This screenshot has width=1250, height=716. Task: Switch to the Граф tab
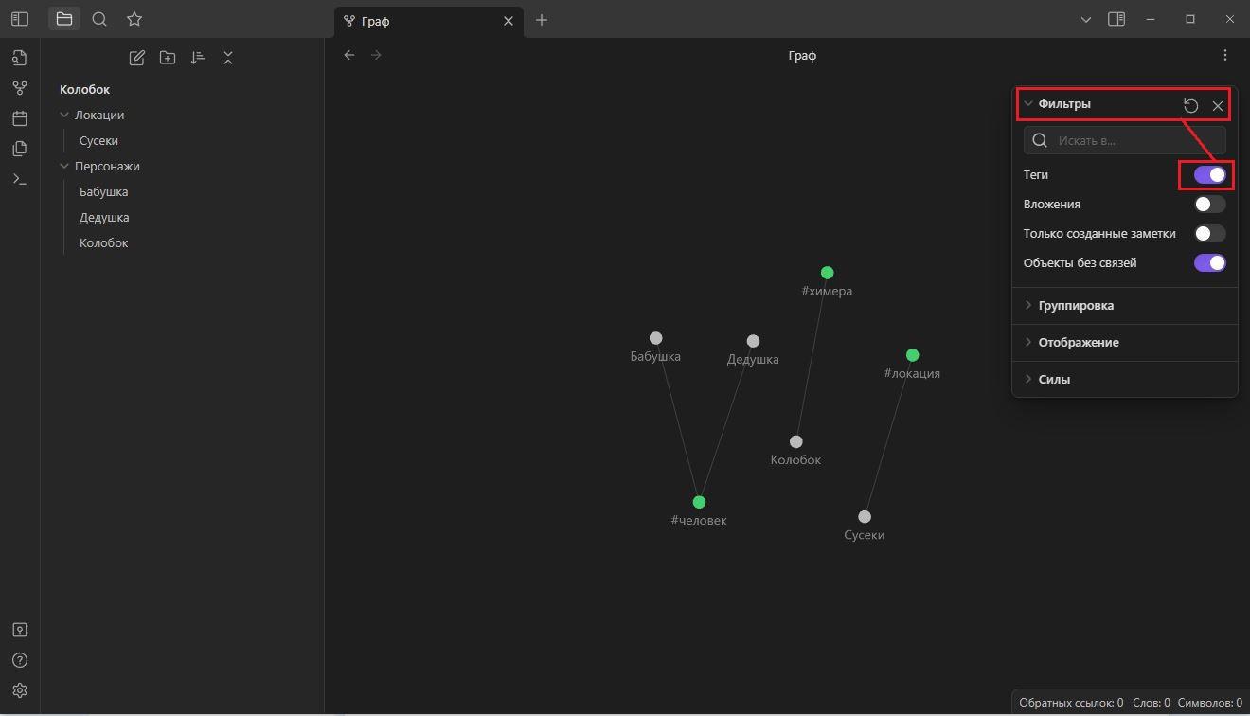click(429, 21)
